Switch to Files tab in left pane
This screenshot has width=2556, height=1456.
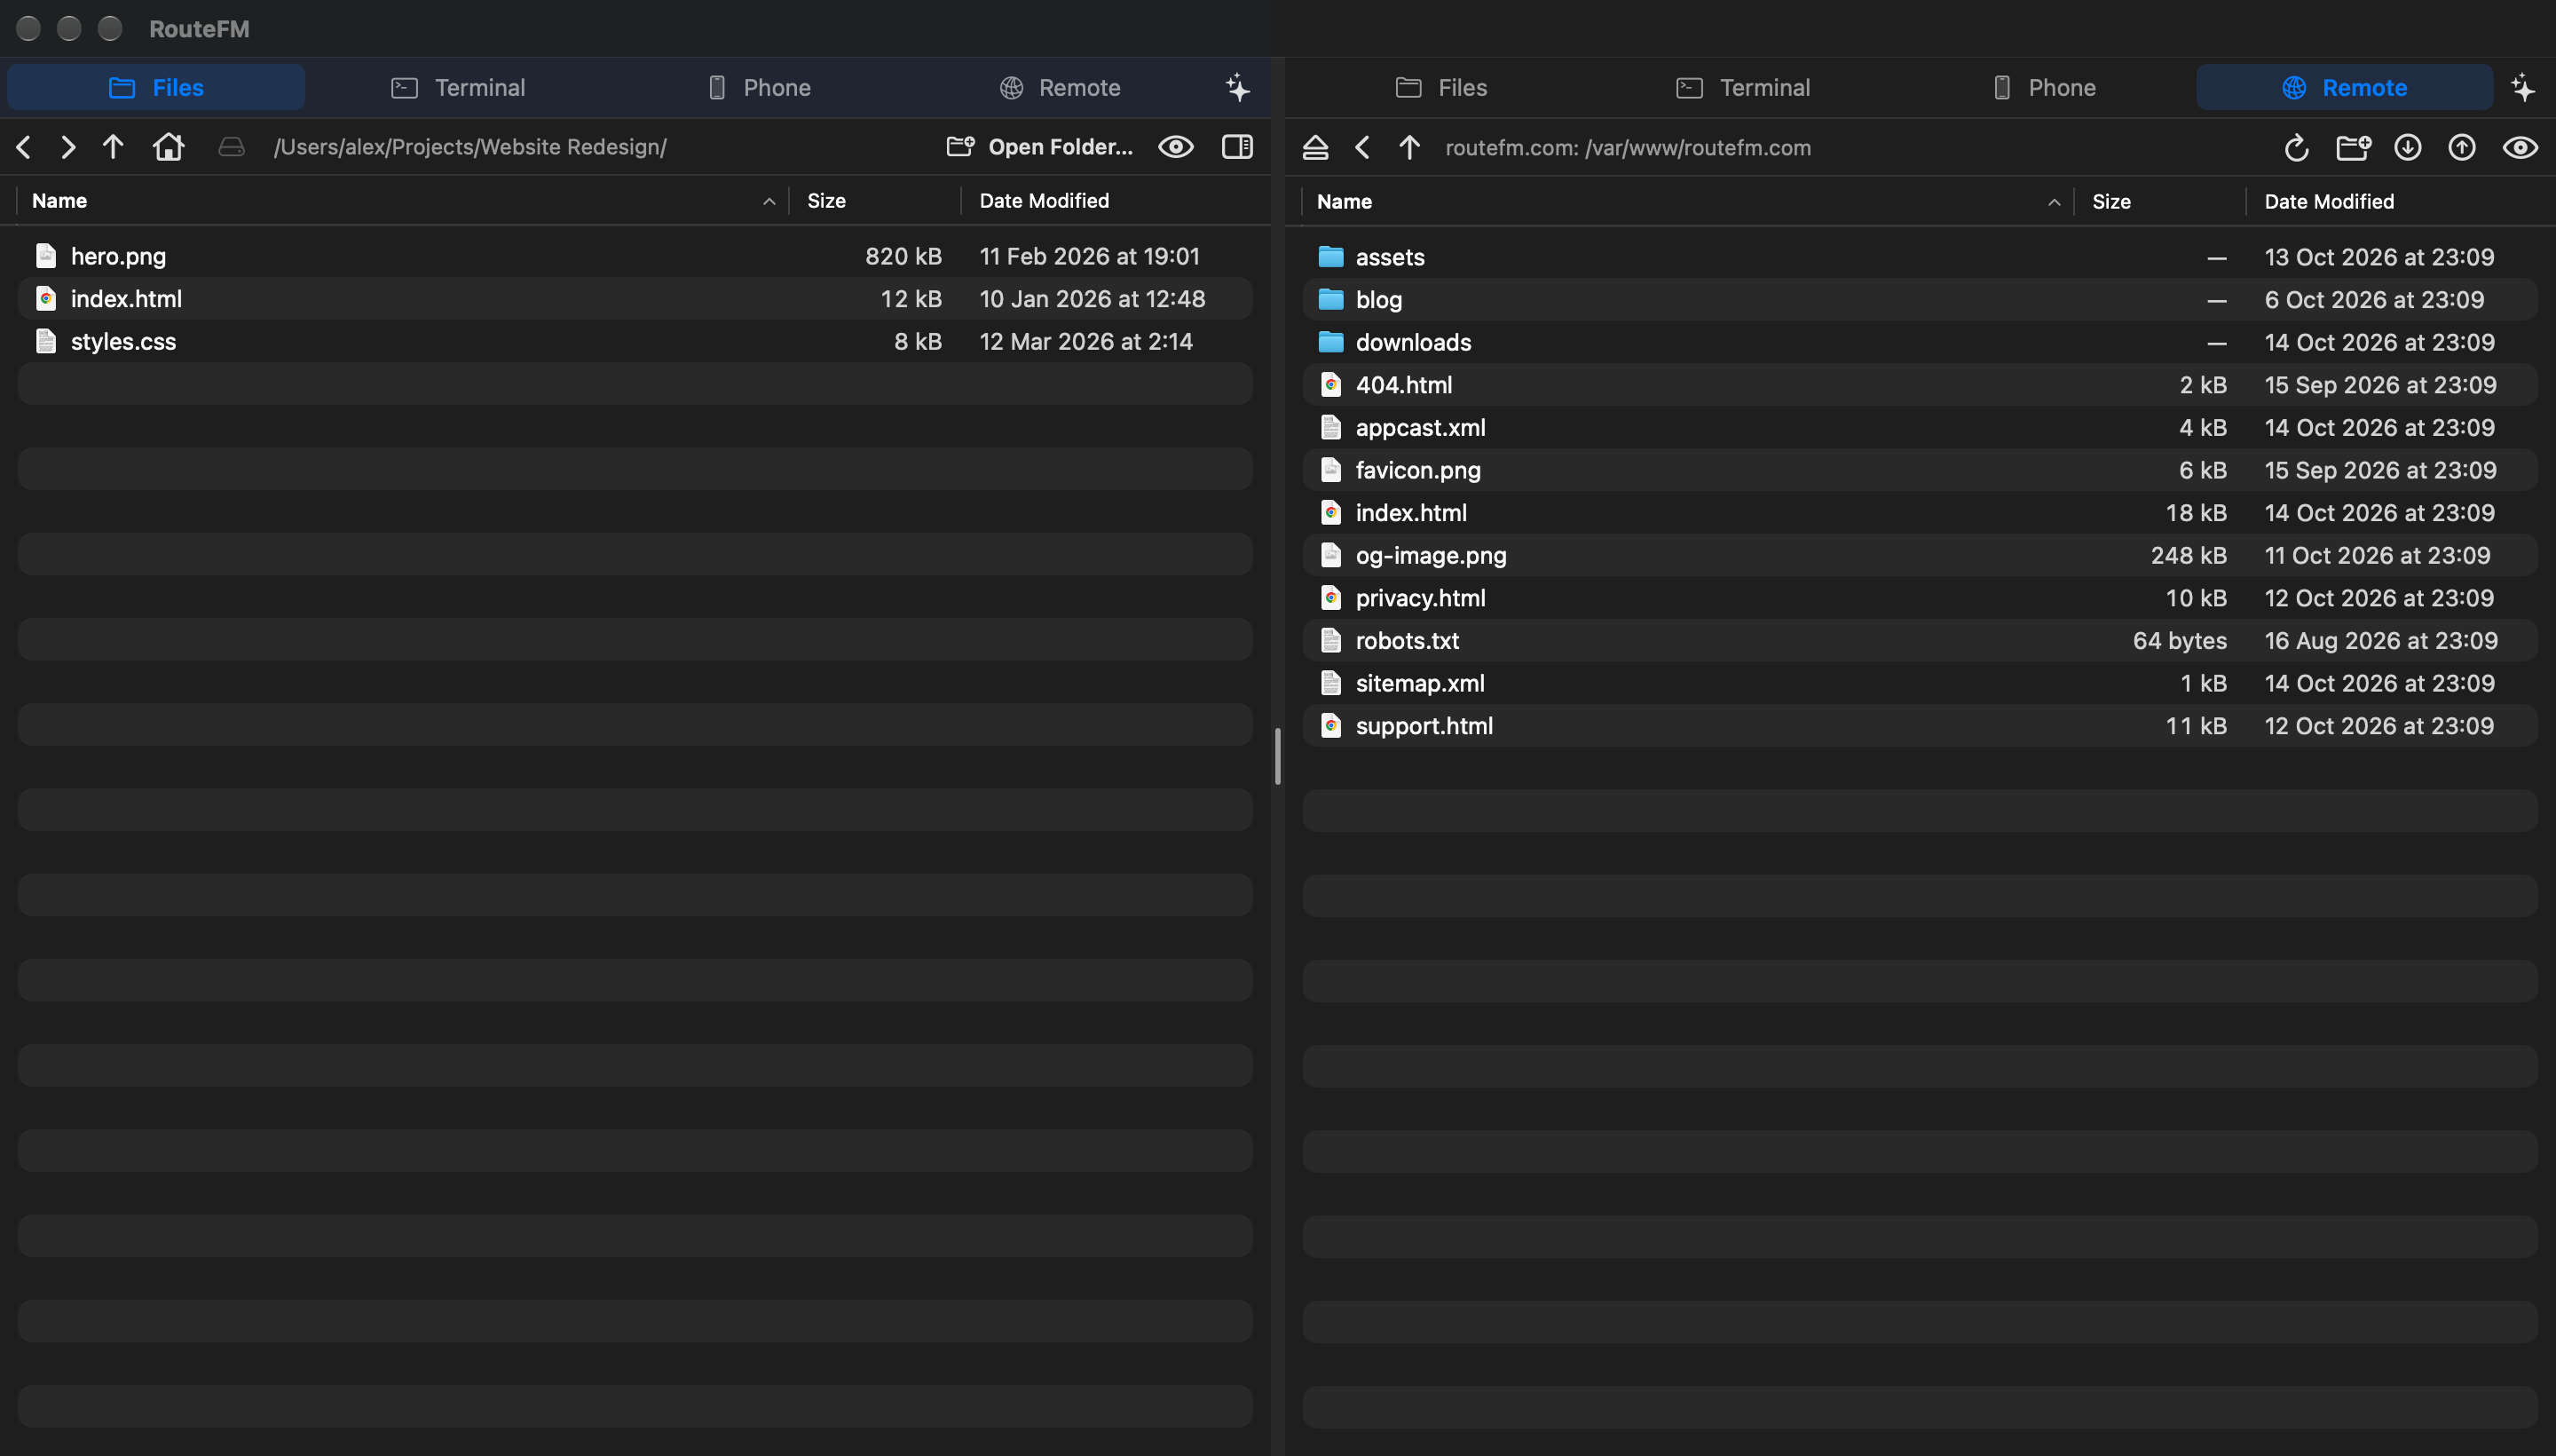(x=156, y=87)
